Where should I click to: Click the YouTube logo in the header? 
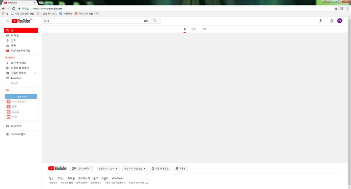coord(21,21)
